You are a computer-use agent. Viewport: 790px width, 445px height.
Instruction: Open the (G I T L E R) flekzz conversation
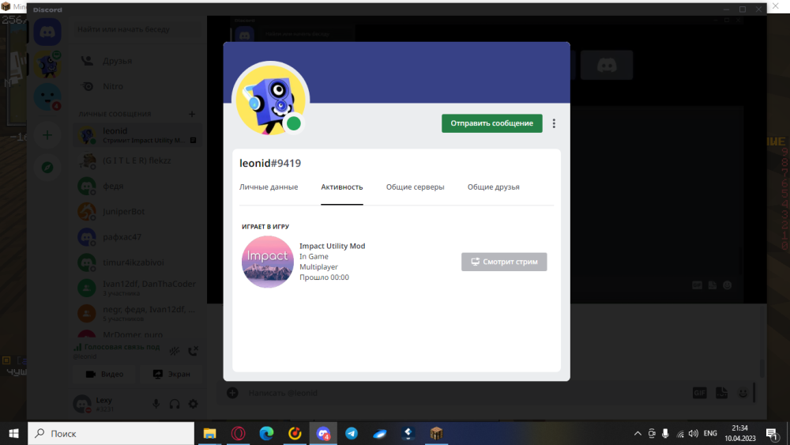pyautogui.click(x=137, y=160)
